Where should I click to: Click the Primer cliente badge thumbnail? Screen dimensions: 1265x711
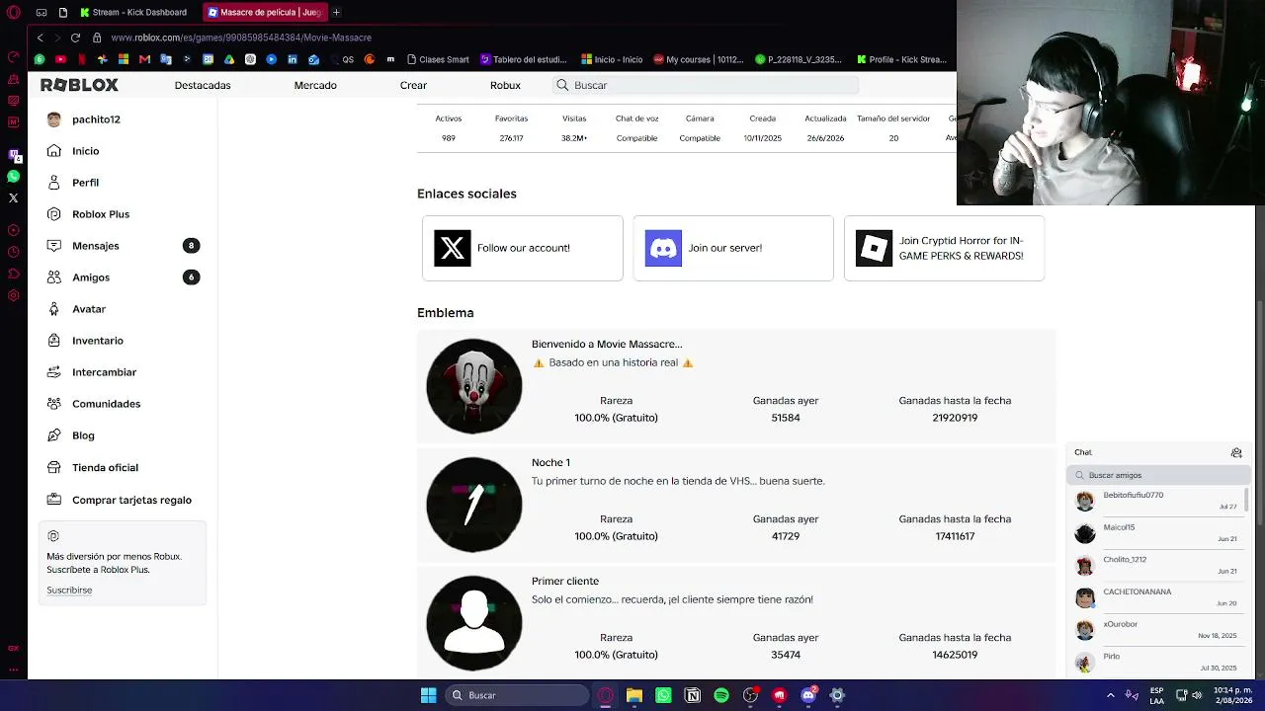(x=474, y=623)
